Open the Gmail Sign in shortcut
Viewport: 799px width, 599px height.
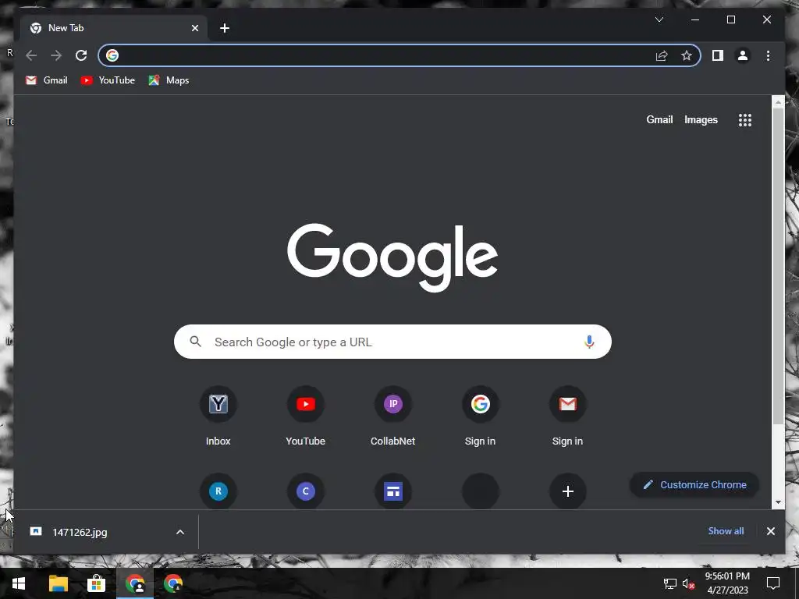click(x=568, y=416)
